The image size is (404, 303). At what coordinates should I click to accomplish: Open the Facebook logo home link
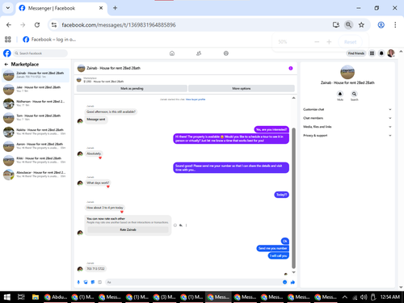click(x=7, y=53)
